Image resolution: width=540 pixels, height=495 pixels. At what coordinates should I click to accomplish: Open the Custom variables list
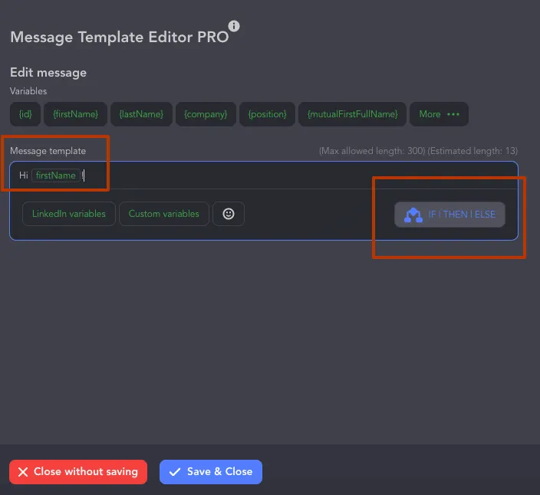164,214
